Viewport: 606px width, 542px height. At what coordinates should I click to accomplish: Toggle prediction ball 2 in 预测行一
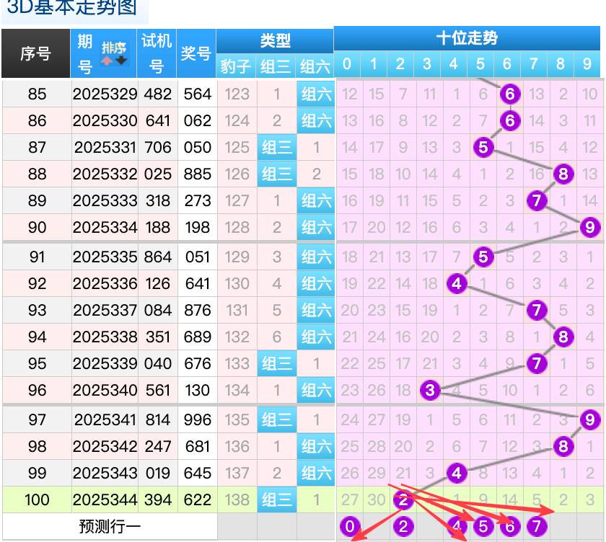(x=403, y=526)
